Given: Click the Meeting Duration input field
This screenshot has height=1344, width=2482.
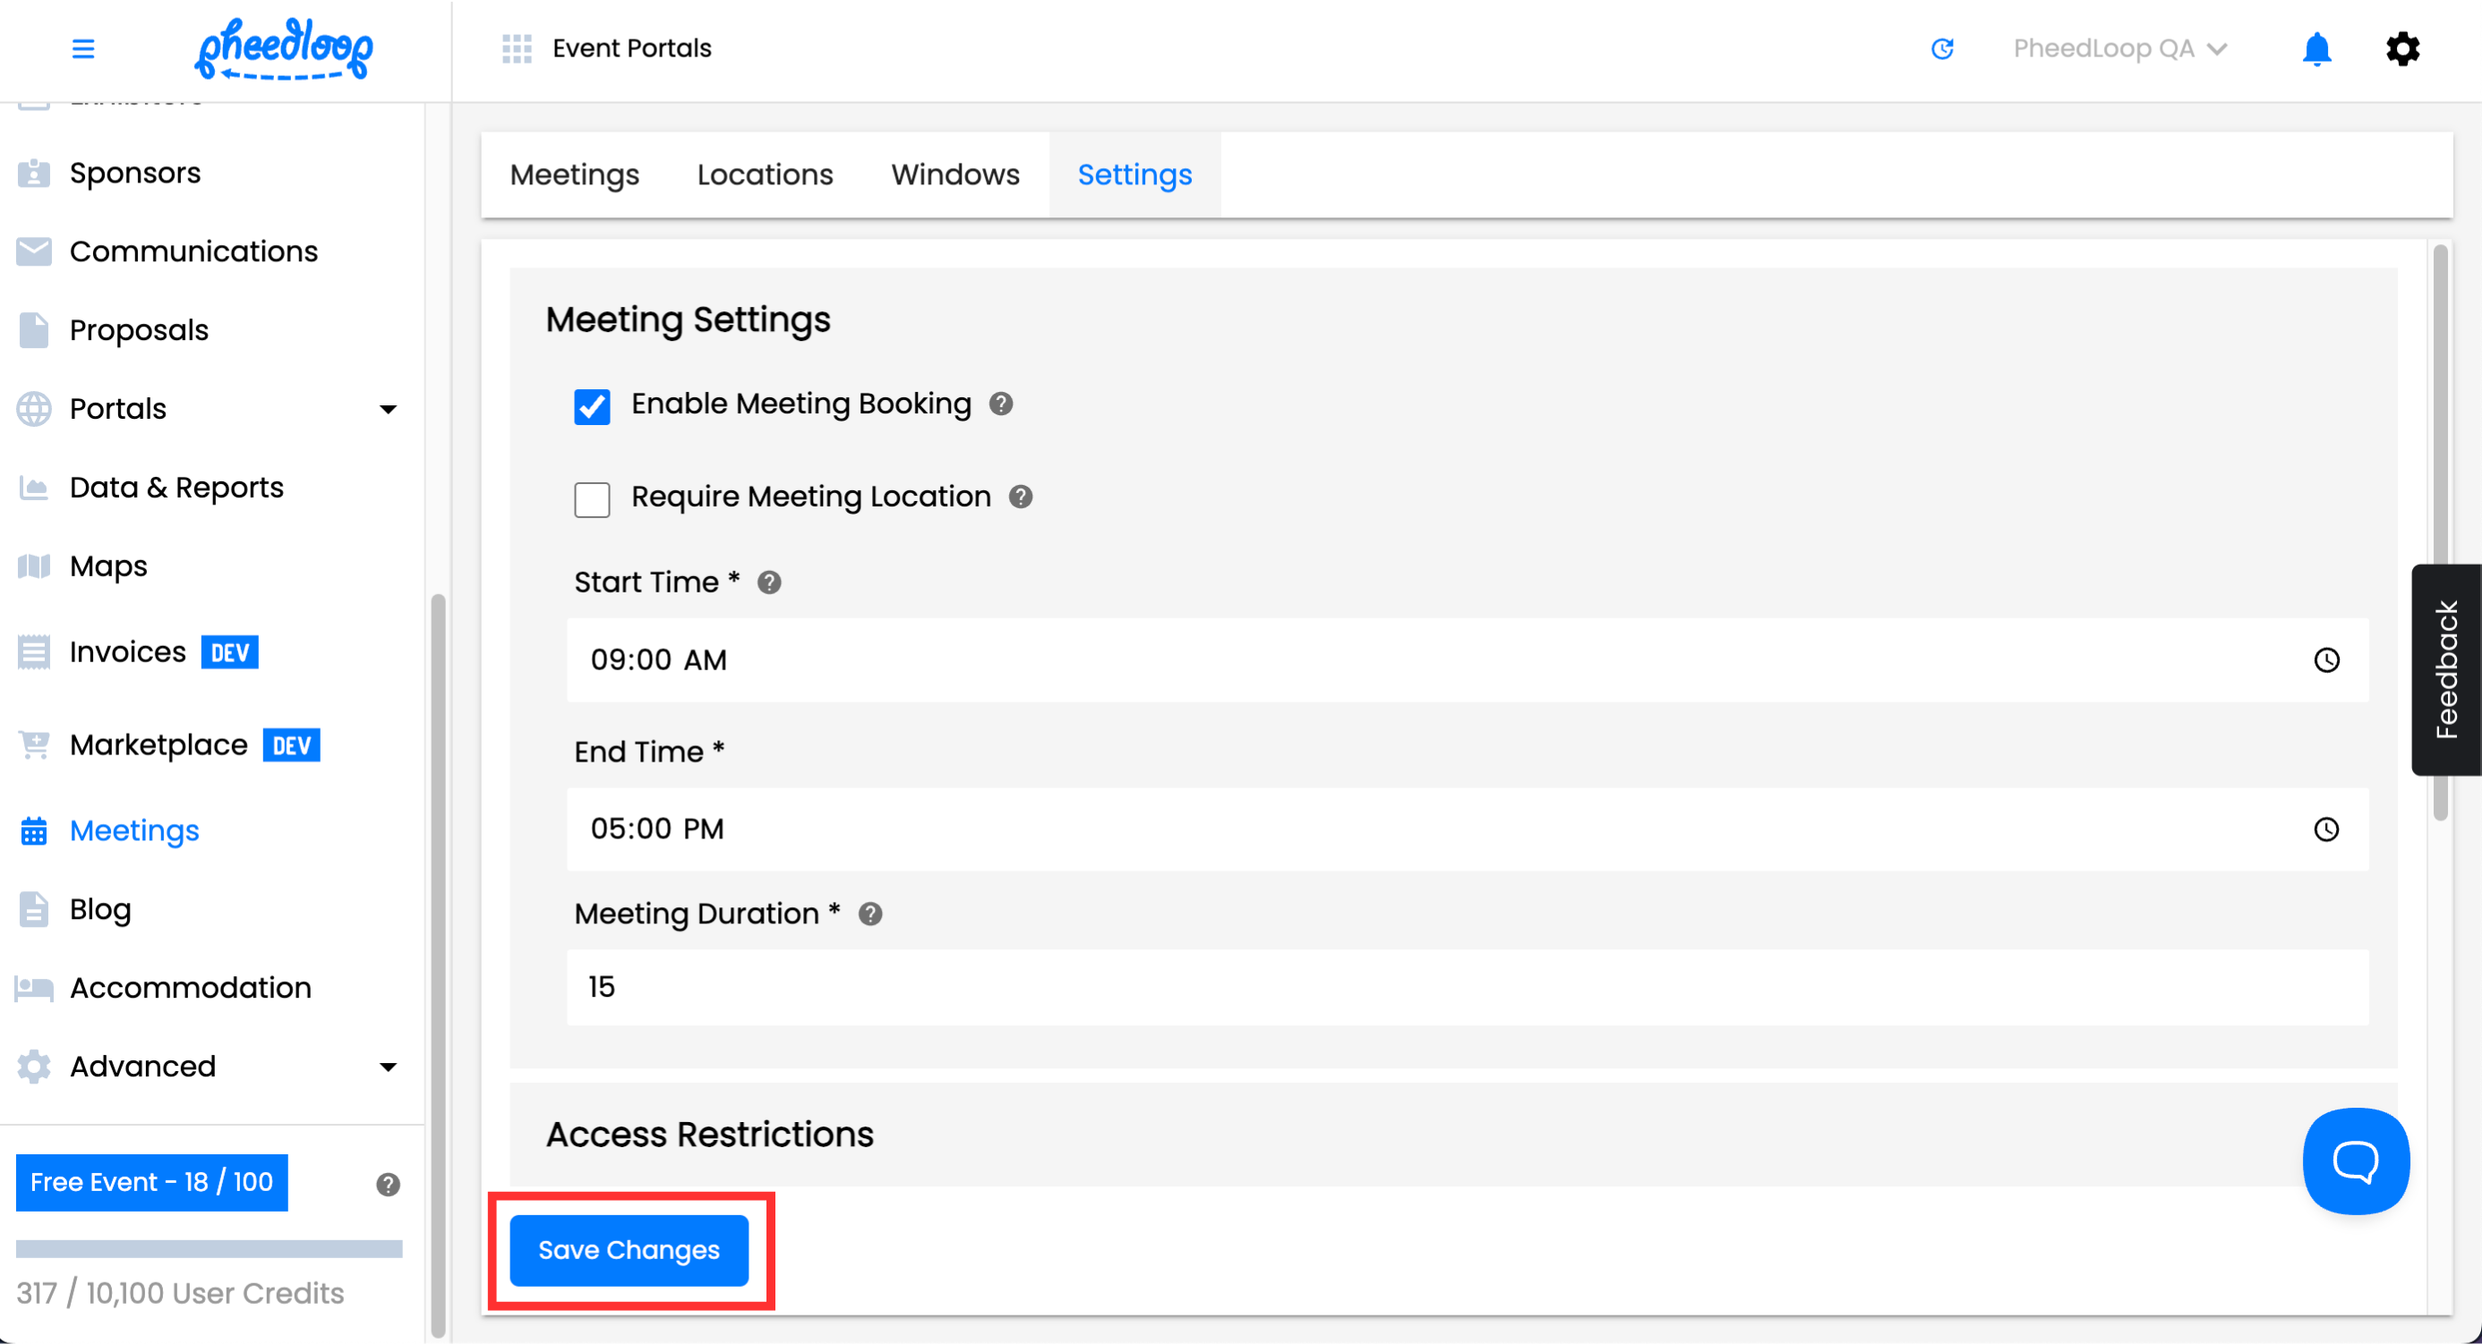Looking at the screenshot, I should coord(1467,987).
